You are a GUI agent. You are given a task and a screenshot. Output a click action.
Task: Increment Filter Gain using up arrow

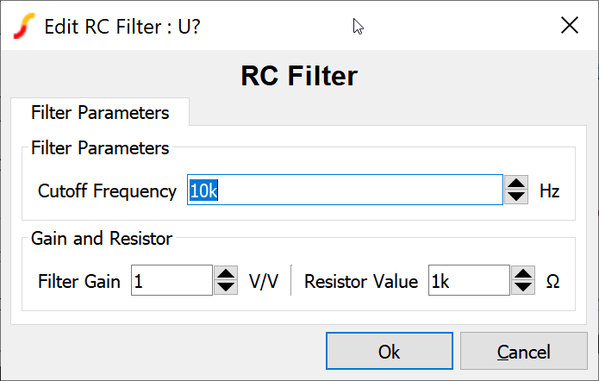(x=226, y=274)
